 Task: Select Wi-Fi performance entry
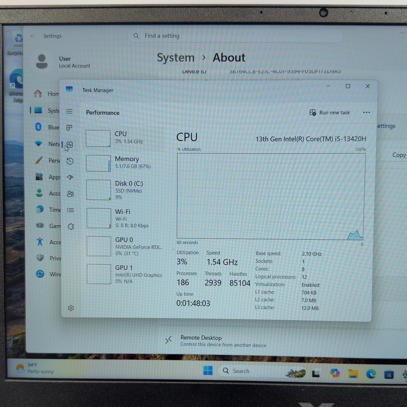(x=124, y=218)
